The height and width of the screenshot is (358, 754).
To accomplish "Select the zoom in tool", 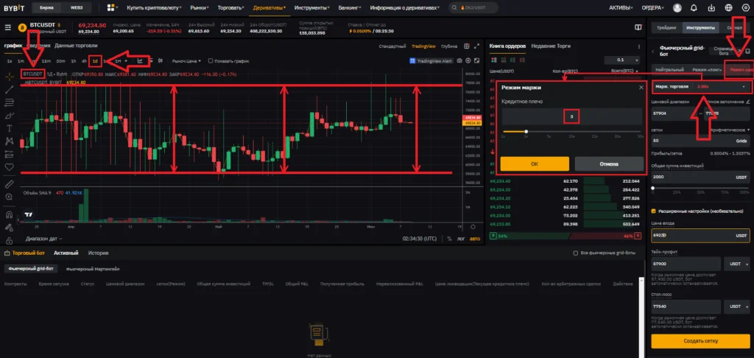I will (x=9, y=197).
